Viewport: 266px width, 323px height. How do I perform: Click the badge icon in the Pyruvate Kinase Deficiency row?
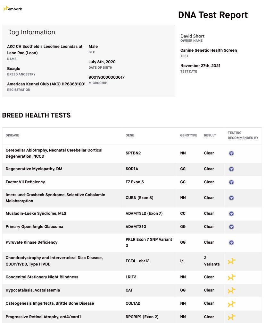click(231, 242)
